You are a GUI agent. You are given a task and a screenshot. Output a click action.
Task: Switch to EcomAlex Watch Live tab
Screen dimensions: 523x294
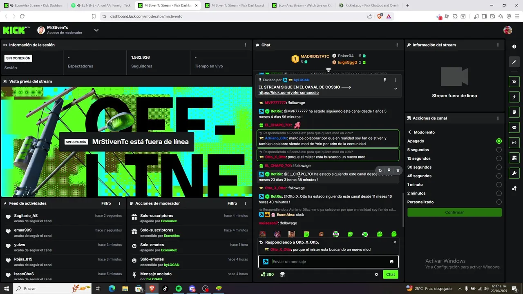coord(302,5)
